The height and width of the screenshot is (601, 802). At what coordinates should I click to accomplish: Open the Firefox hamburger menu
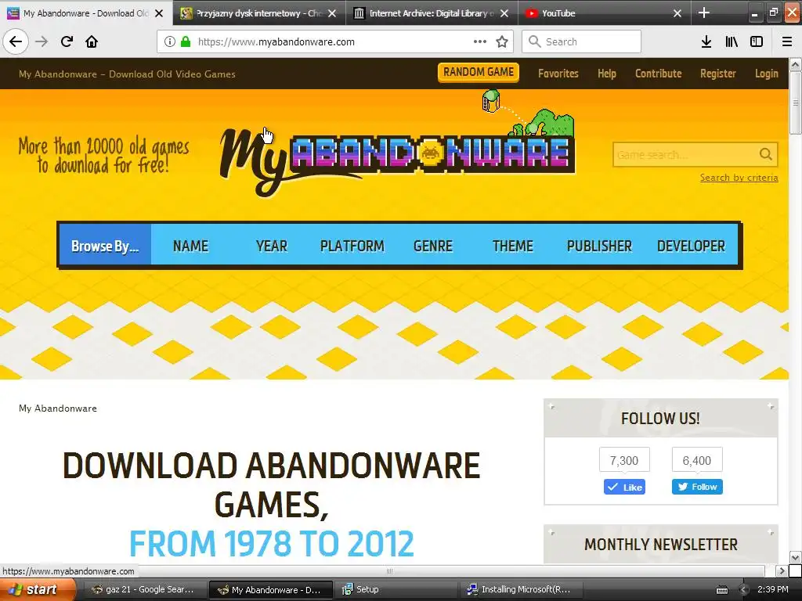click(x=787, y=41)
